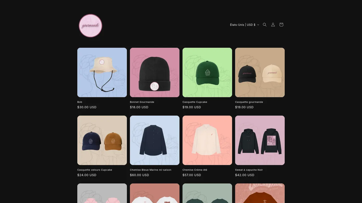
Task: Expand the États-Unis | USD $ currency selector
Action: tap(244, 25)
